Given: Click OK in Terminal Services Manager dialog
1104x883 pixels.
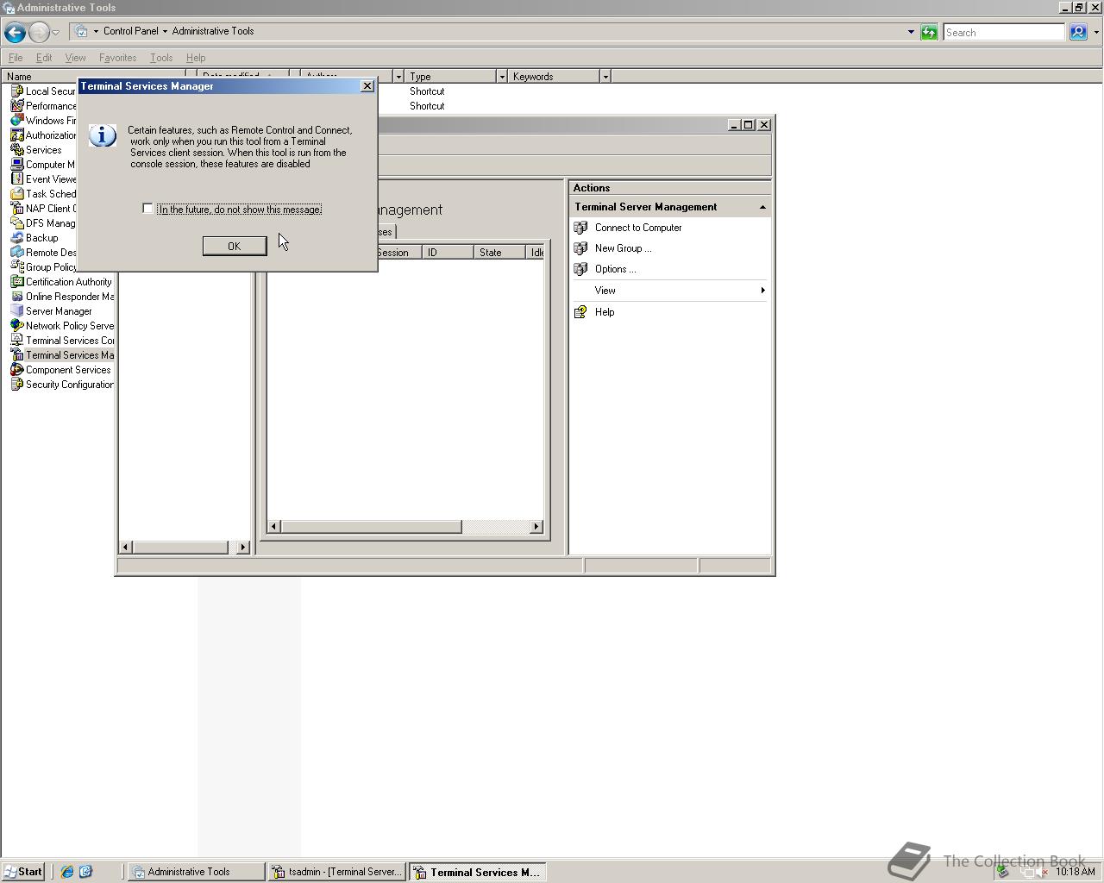Looking at the screenshot, I should pos(234,246).
